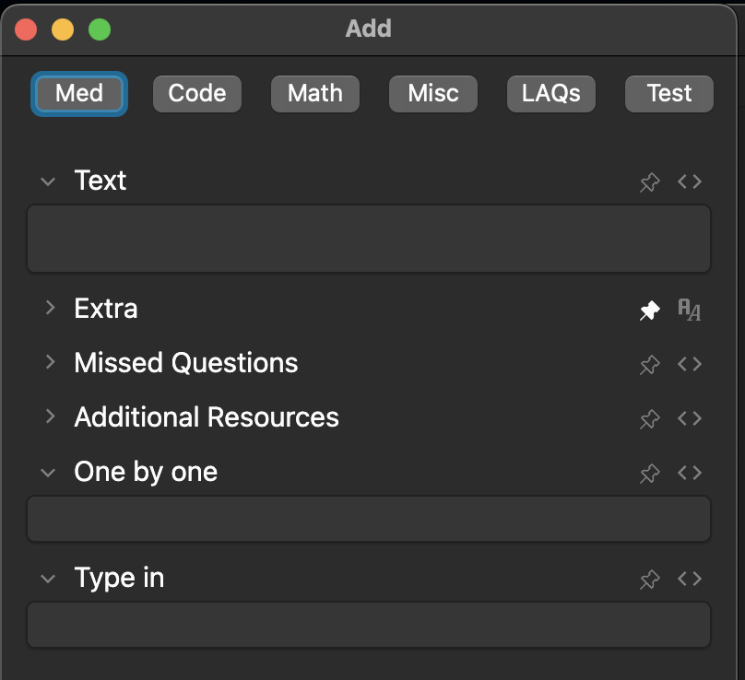Choose the Math preset button
Image resolution: width=745 pixels, height=680 pixels.
(x=315, y=93)
